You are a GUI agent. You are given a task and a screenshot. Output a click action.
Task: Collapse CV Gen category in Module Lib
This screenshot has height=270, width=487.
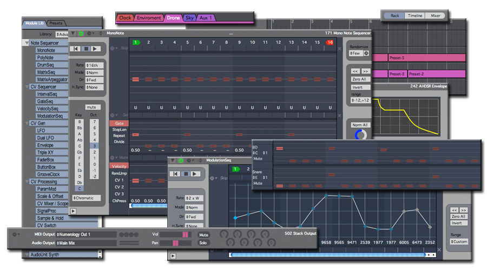tap(27, 123)
